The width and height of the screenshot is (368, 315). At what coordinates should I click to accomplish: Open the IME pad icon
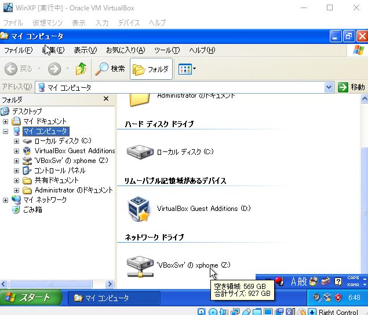tap(314, 281)
